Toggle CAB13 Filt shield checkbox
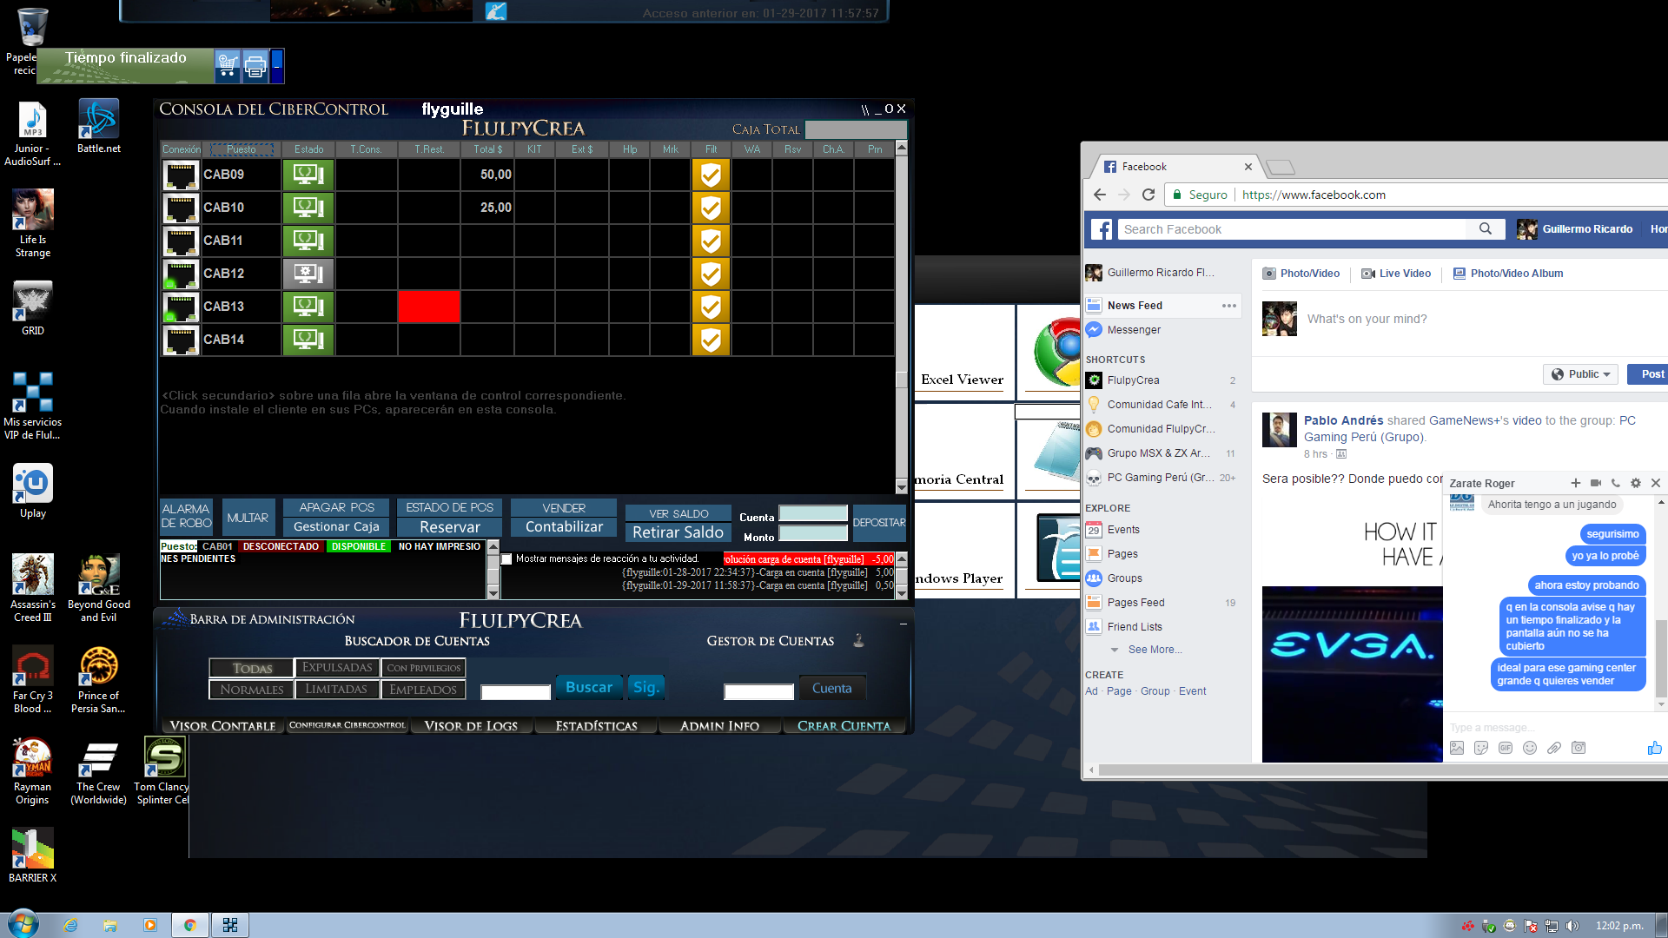 click(711, 307)
